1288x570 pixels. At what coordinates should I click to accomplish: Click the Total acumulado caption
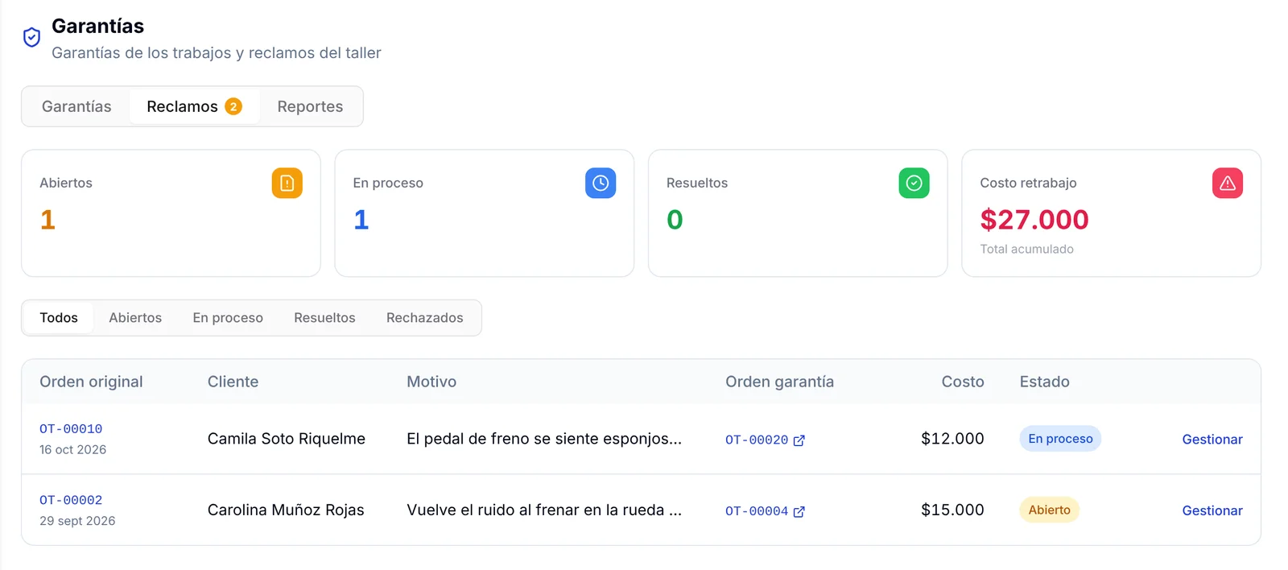coord(1026,250)
